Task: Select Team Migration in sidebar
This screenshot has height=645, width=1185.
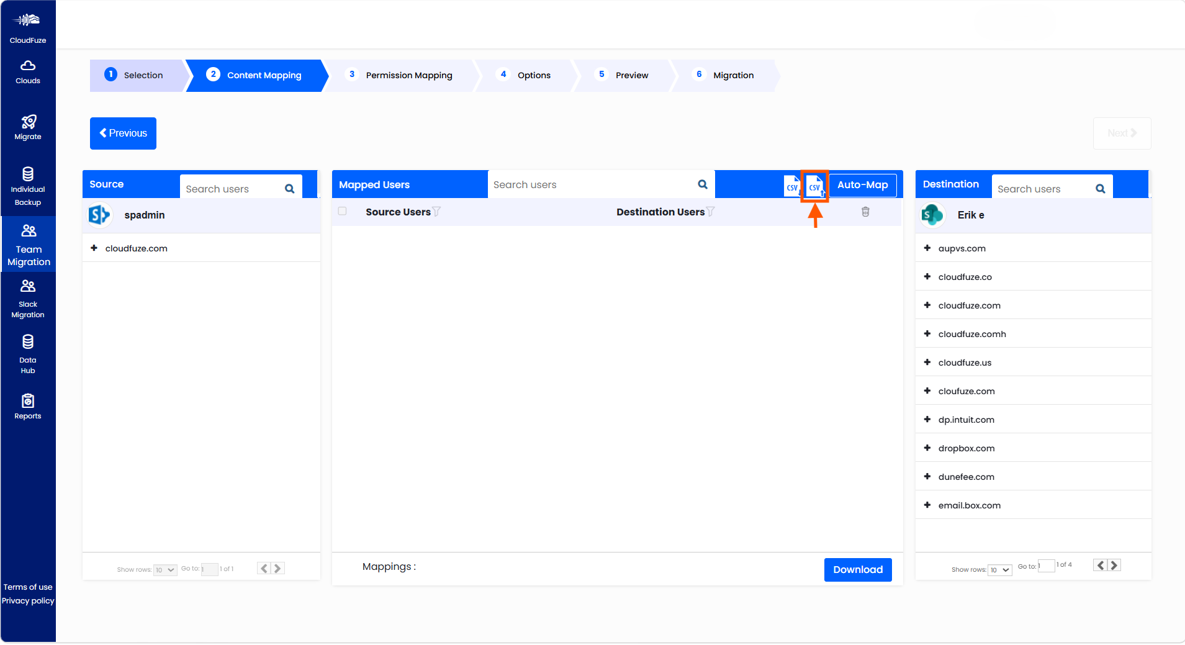Action: point(29,245)
